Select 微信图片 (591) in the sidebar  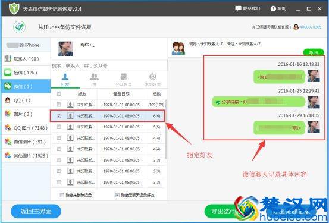click(x=26, y=142)
